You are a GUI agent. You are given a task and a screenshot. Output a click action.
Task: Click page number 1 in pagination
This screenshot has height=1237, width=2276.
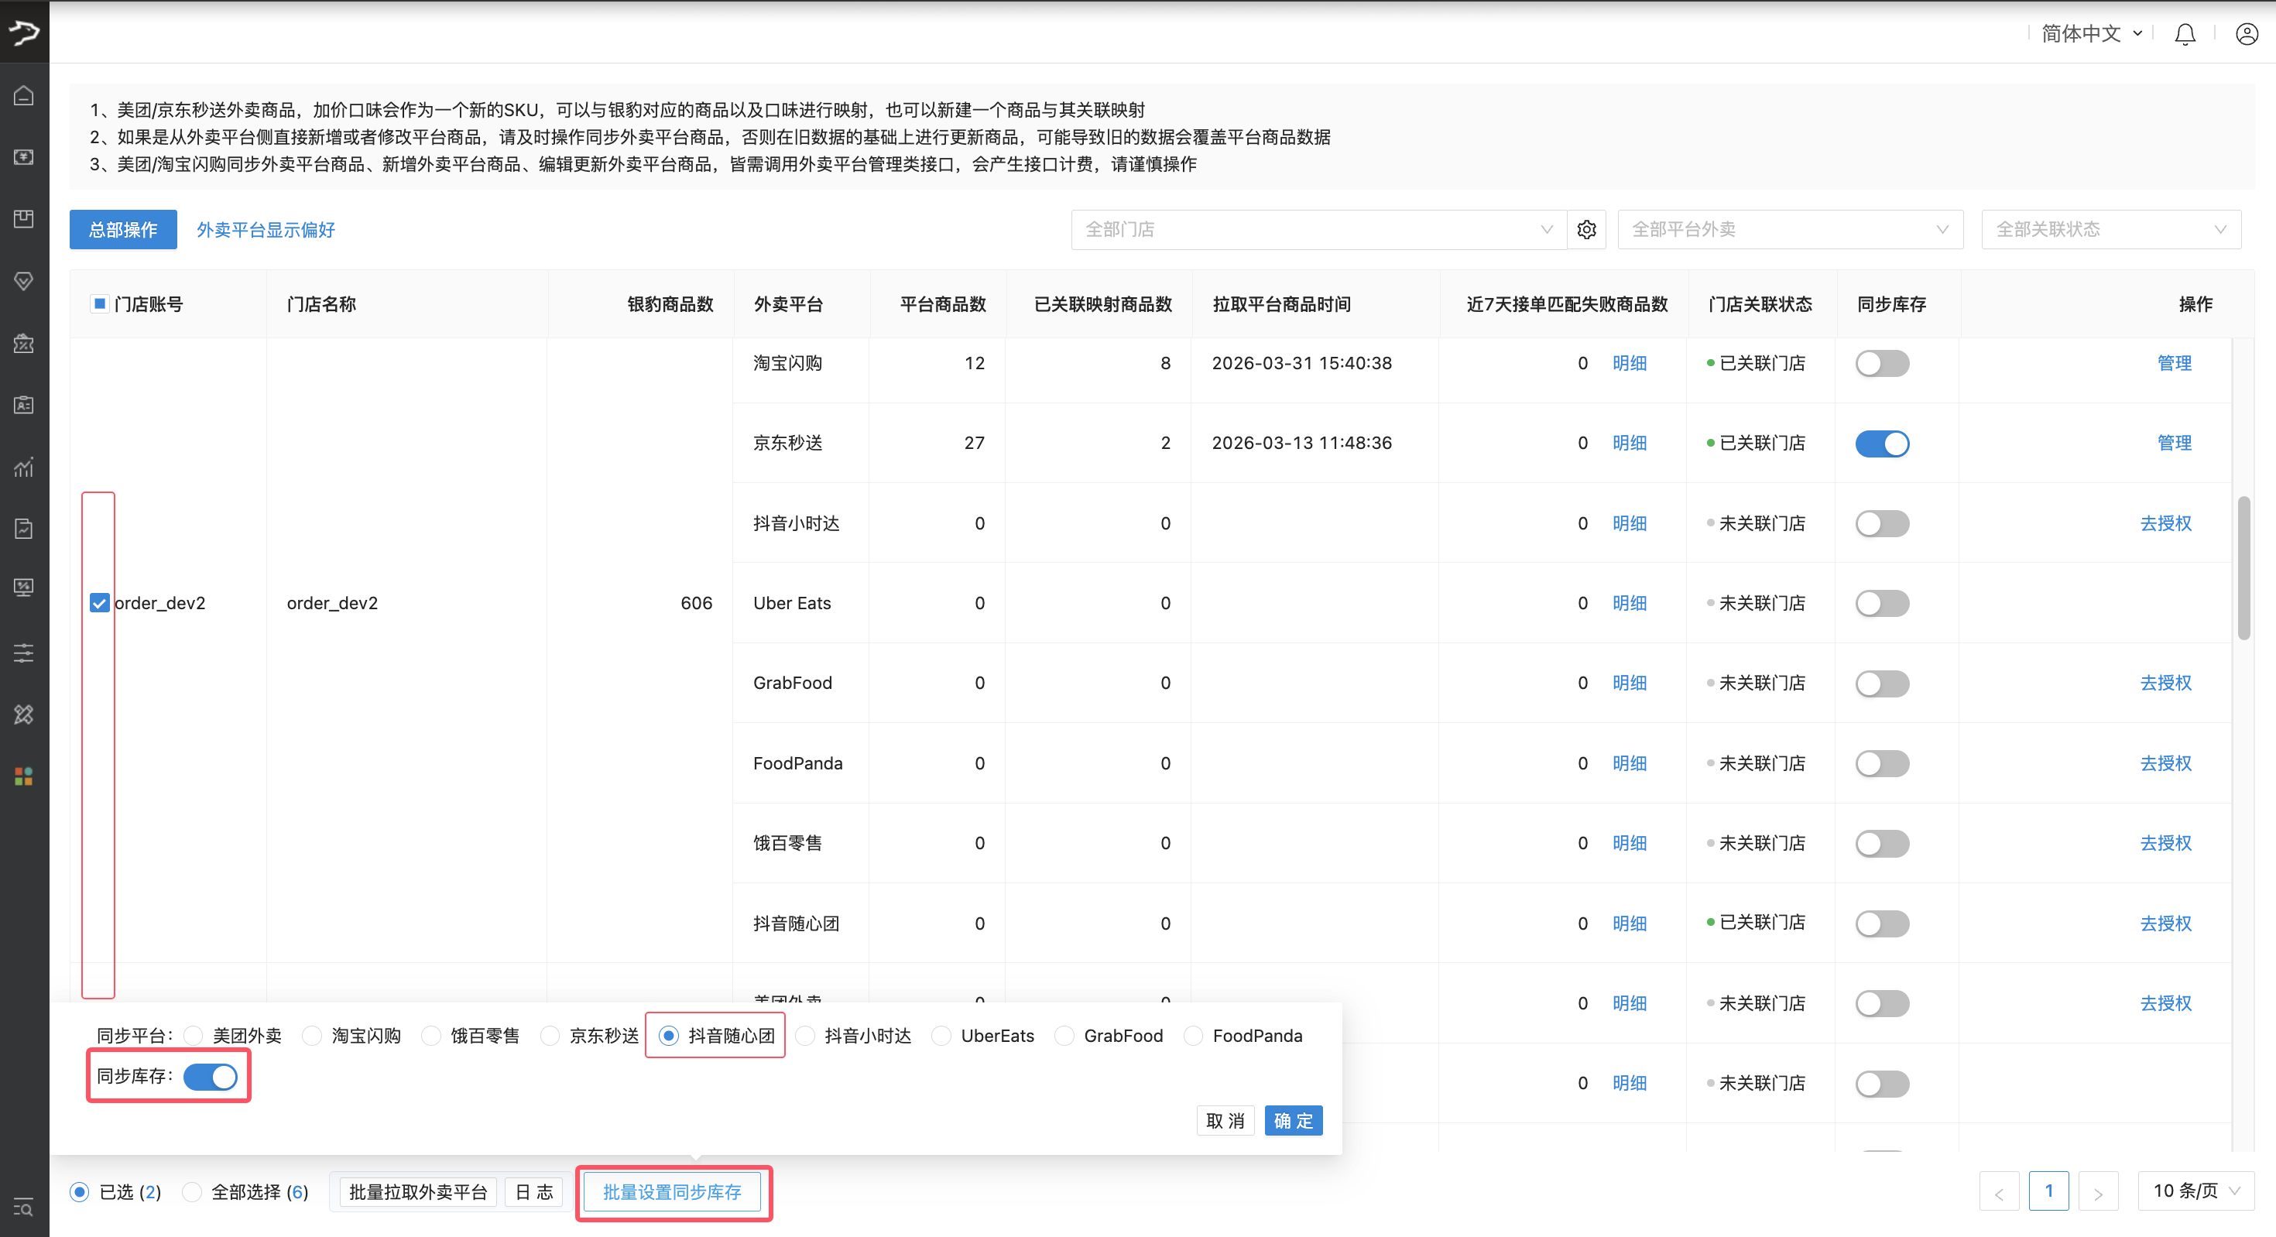coord(2048,1191)
